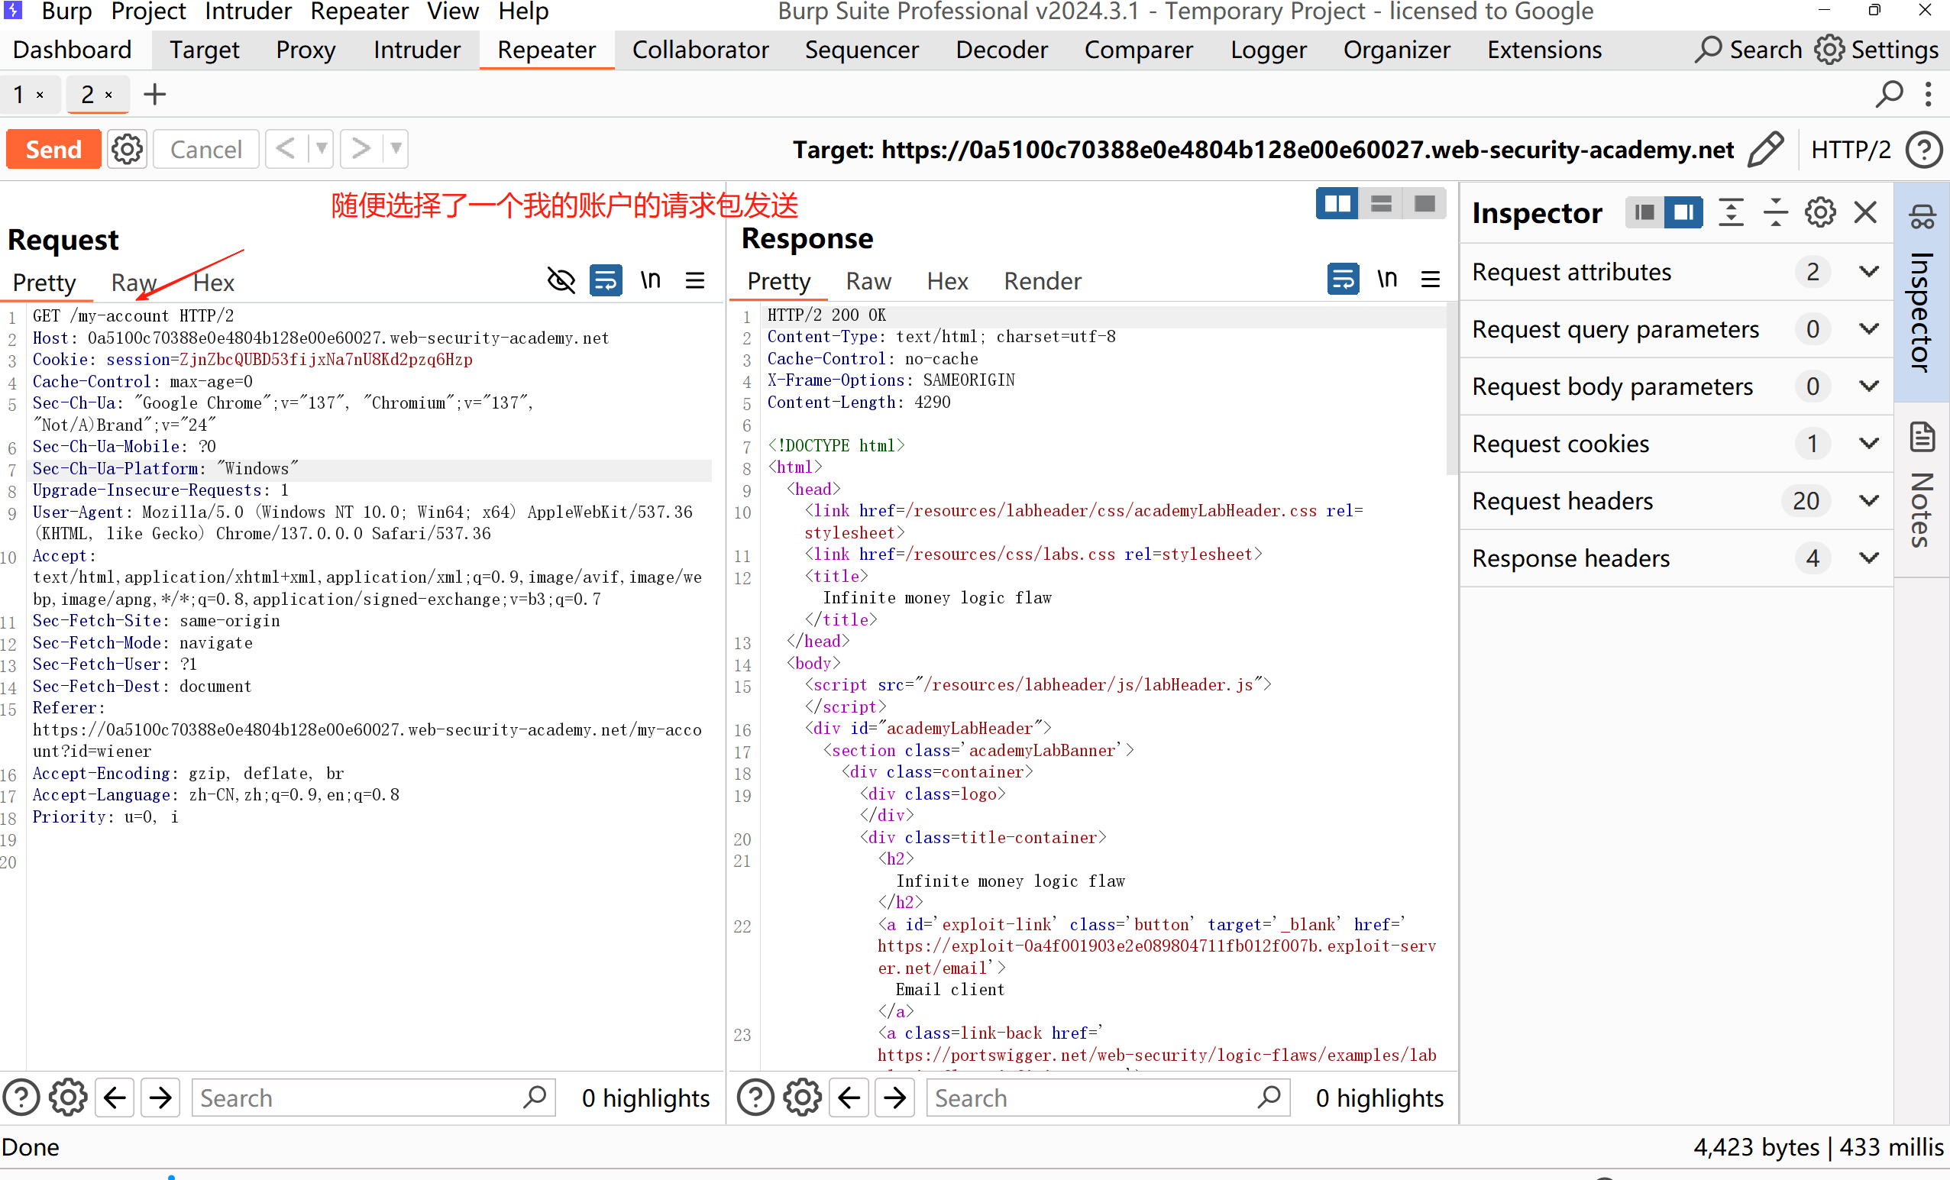
Task: Open the Notes side panel
Action: [1923, 490]
